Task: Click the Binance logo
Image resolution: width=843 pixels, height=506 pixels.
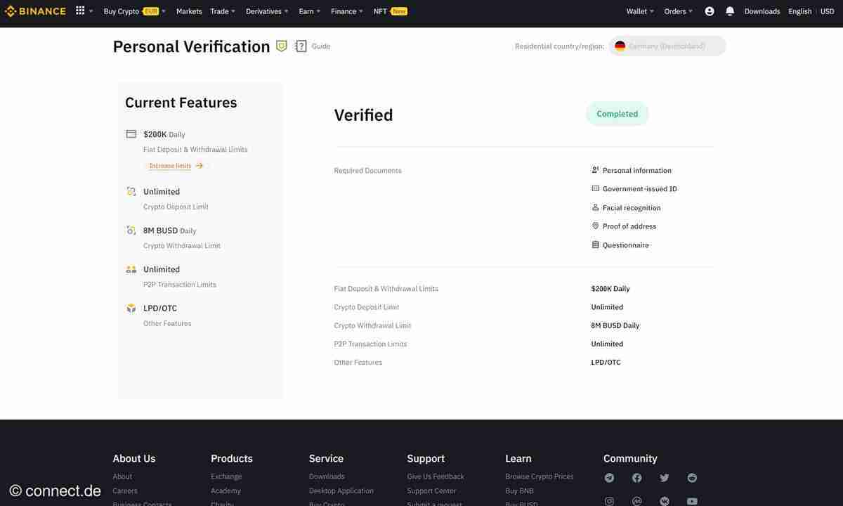Action: coord(35,11)
